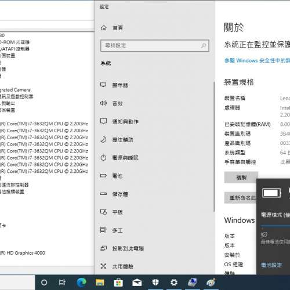Click the 產品識別碼 product ID label
The image size is (290, 290).
click(x=237, y=143)
